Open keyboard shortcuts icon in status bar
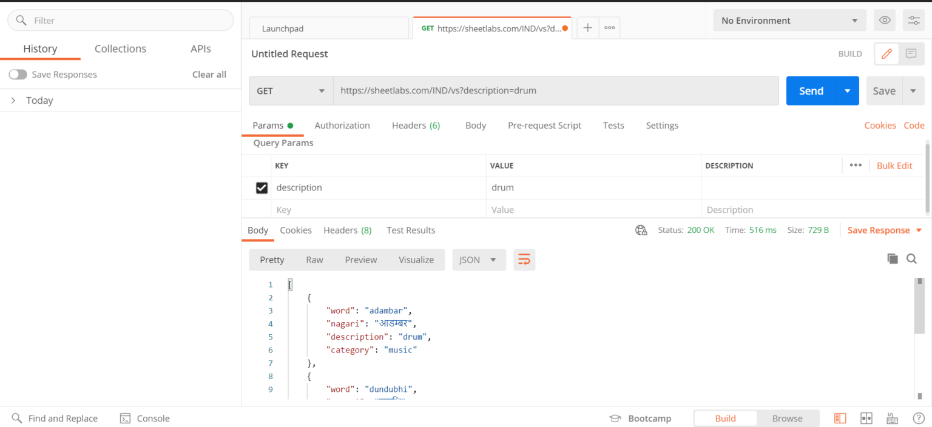The height and width of the screenshot is (427, 932). (x=892, y=419)
